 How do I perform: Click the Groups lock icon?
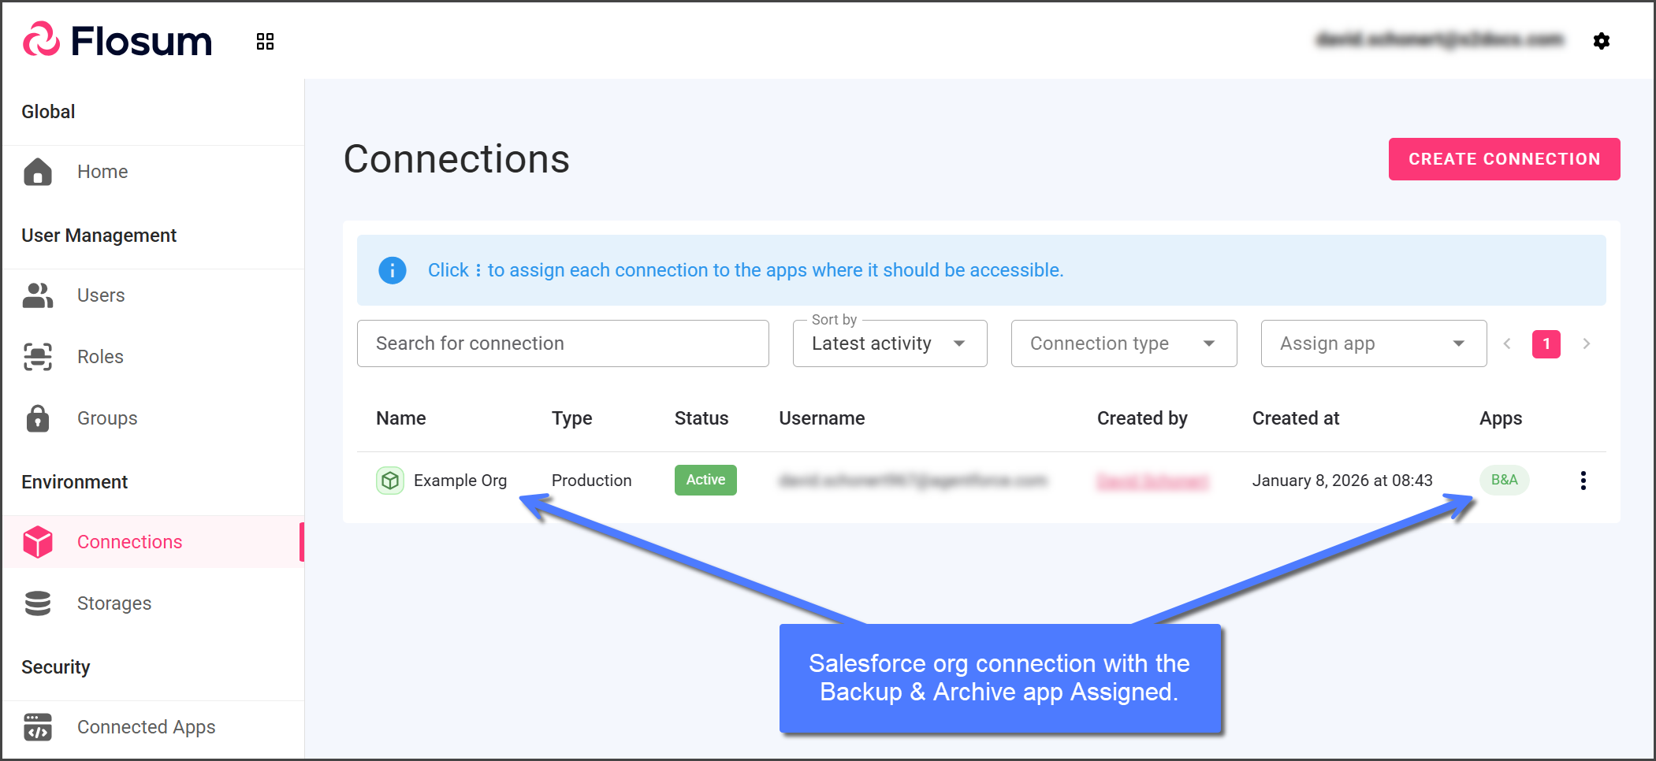pos(38,418)
